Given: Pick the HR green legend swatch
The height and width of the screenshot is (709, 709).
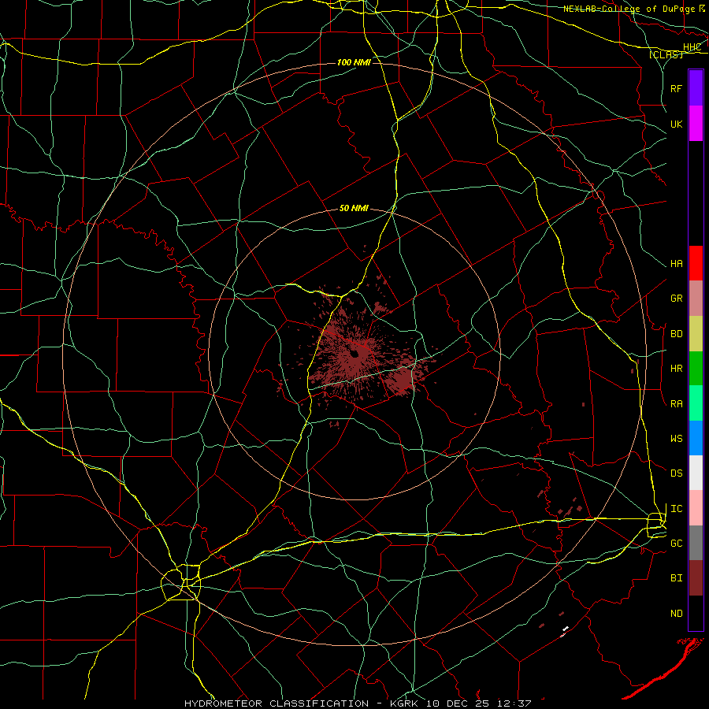Looking at the screenshot, I should (696, 368).
